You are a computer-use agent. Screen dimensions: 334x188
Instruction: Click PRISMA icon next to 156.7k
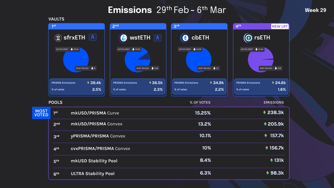[267, 148]
